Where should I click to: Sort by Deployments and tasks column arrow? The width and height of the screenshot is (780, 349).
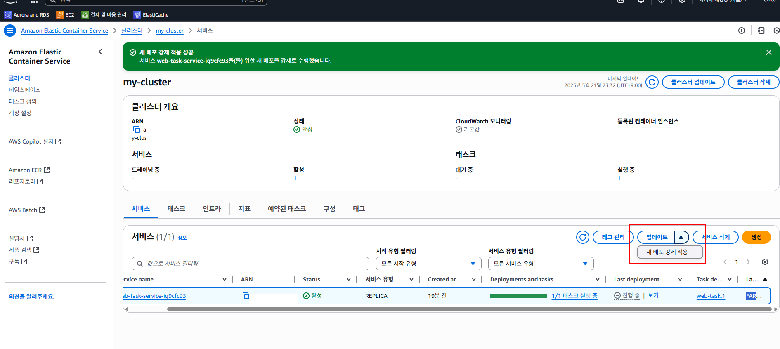click(x=598, y=280)
